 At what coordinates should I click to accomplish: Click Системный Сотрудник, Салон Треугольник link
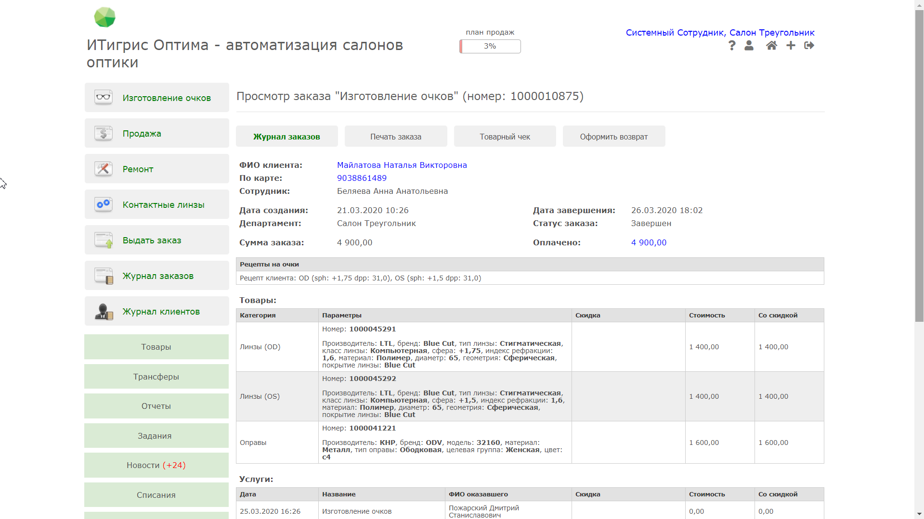coord(720,32)
